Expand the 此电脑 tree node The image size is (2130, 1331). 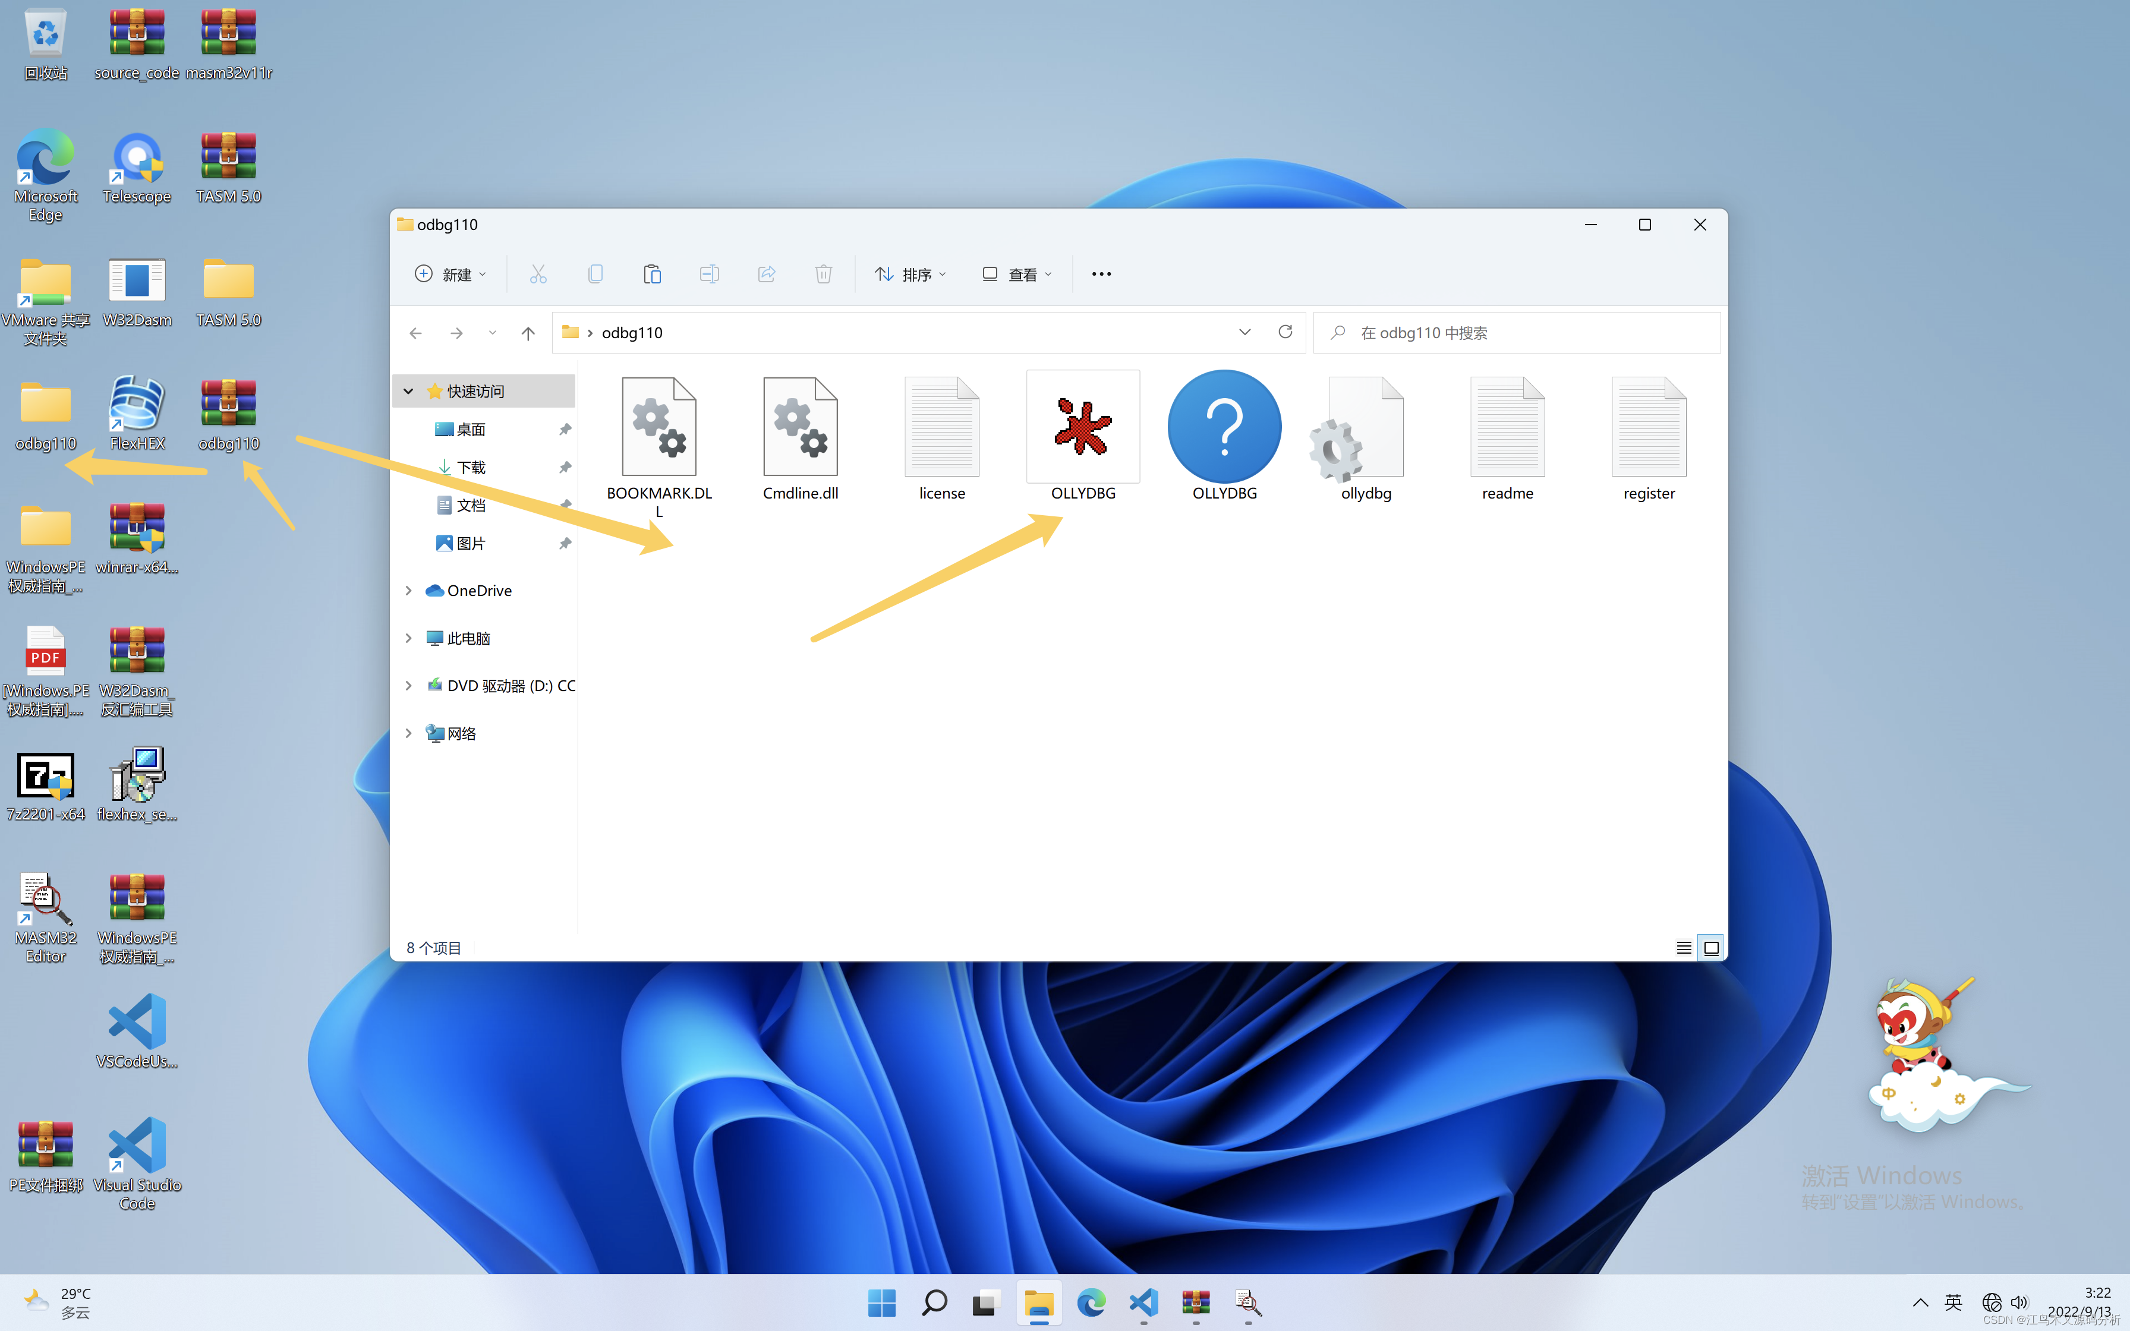pos(408,638)
